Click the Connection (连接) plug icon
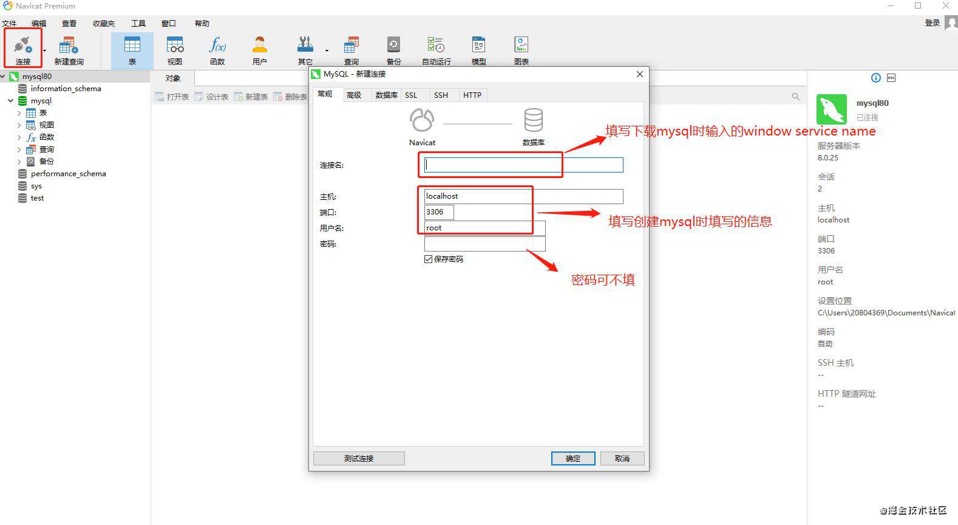 tap(22, 46)
